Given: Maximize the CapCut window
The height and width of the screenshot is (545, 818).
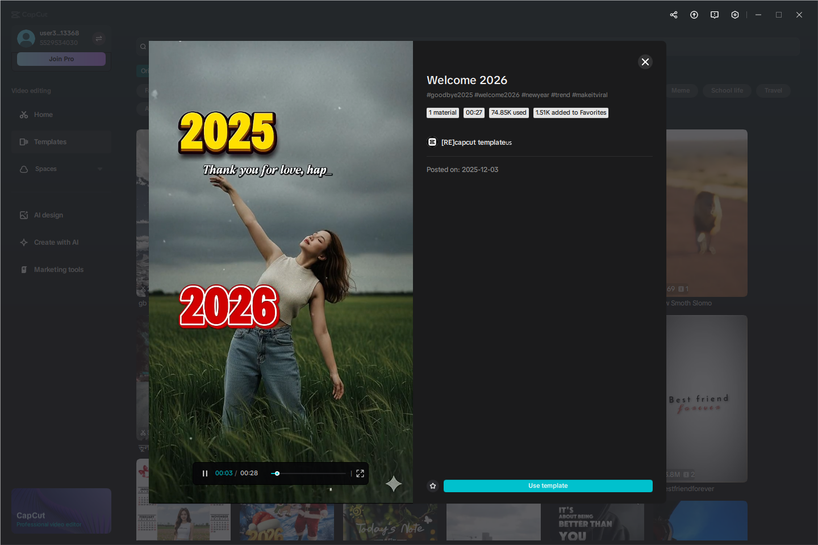Looking at the screenshot, I should click(x=779, y=15).
